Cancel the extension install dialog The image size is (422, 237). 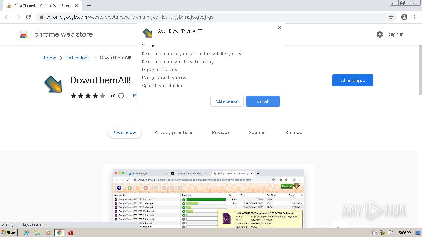pos(263,101)
